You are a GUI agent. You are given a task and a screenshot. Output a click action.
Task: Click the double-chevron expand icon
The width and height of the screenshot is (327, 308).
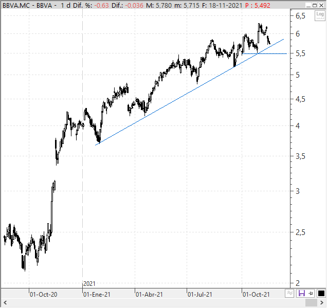click(x=289, y=294)
